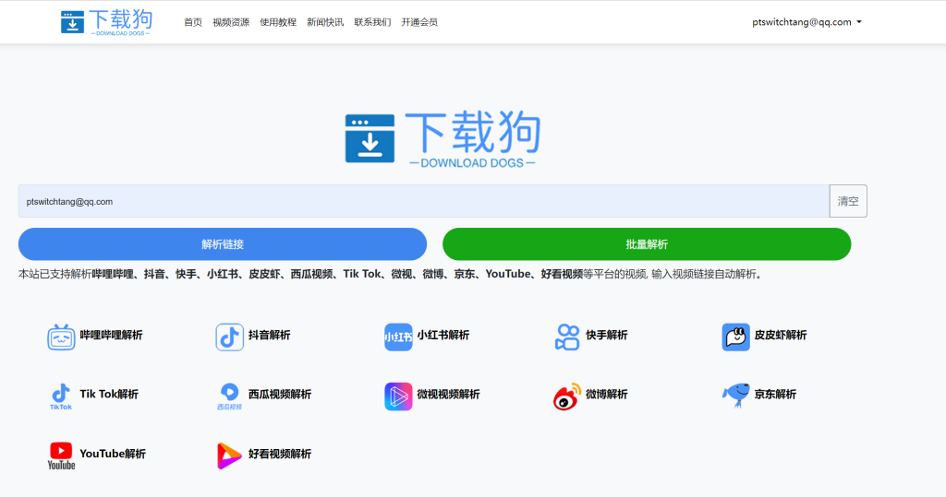Open 新闻快讯 in navigation
Screen dimensions: 946x497
pyautogui.click(x=325, y=22)
